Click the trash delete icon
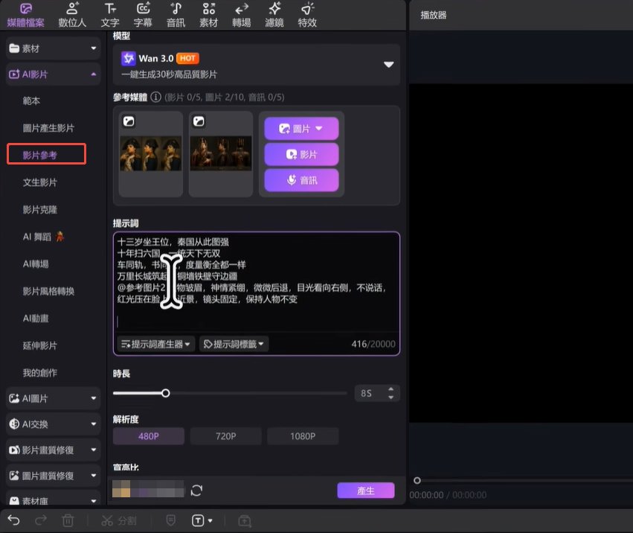633x533 pixels. point(68,520)
